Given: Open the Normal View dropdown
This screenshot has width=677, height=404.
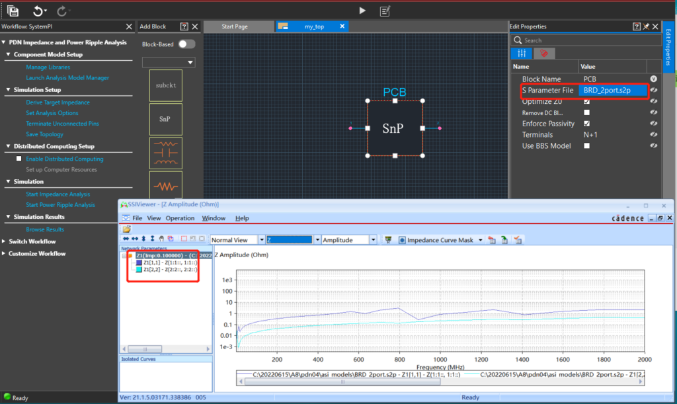Looking at the screenshot, I should click(261, 240).
